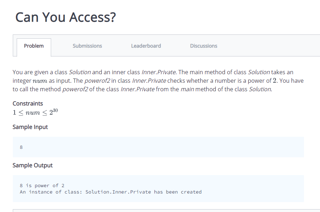Click the top edge of the panel below Sample Output

point(166,210)
